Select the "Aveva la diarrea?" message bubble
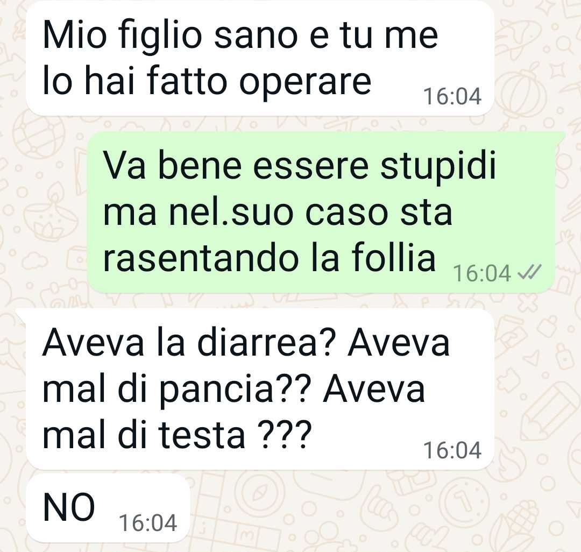Image resolution: width=581 pixels, height=552 pixels. click(260, 389)
